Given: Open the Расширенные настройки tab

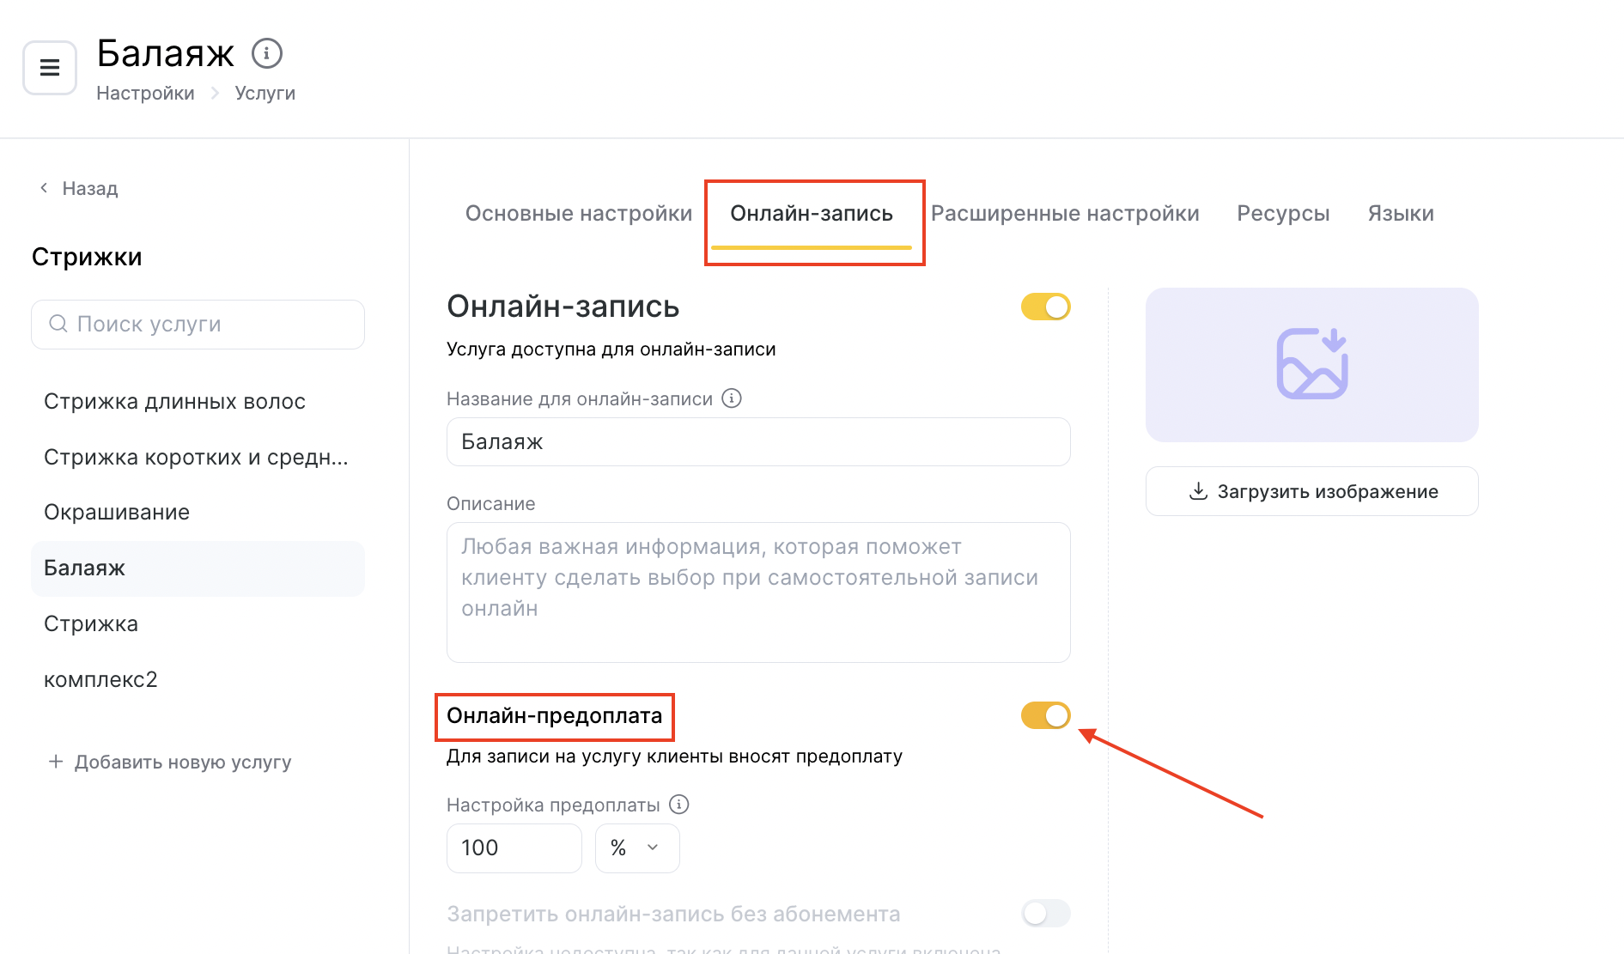Looking at the screenshot, I should [x=1065, y=214].
